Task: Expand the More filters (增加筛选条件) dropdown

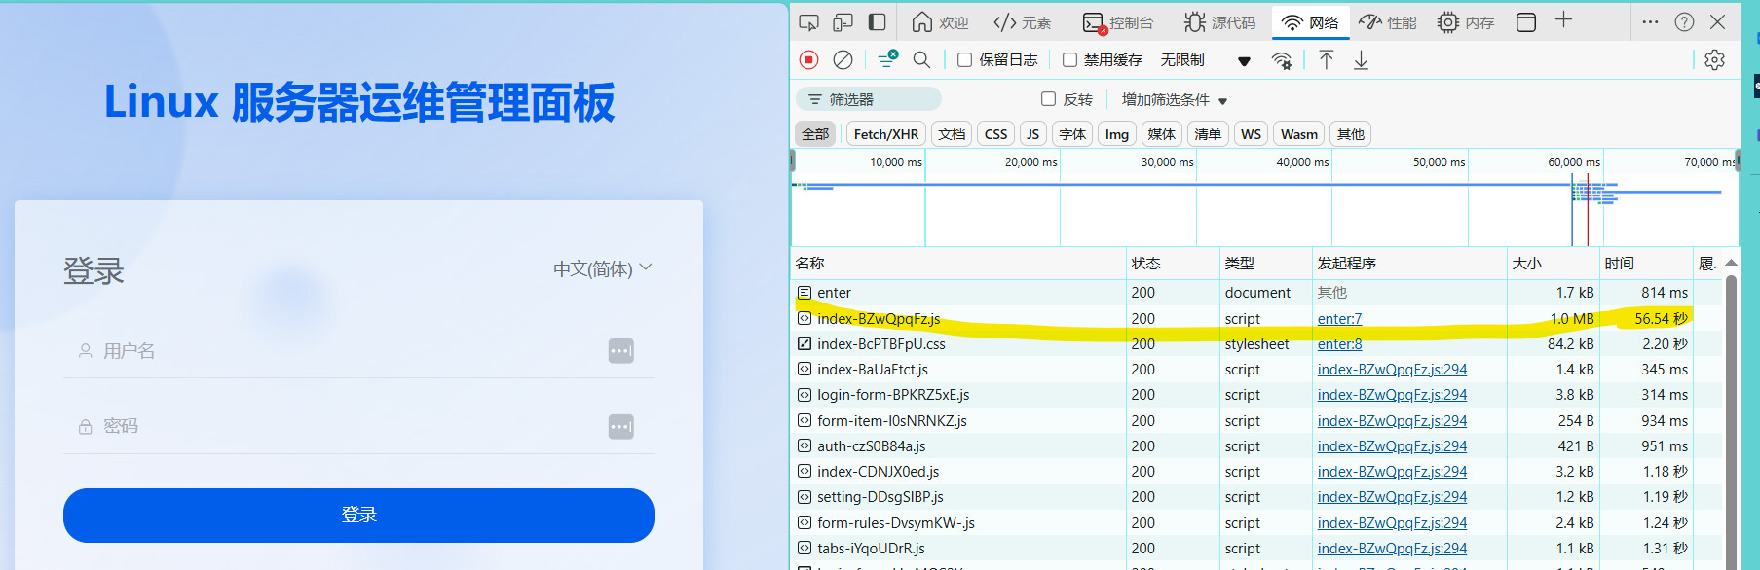Action: 1175,99
